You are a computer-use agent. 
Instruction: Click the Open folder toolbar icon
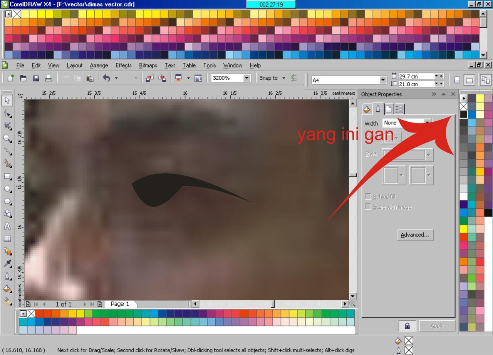click(x=23, y=78)
